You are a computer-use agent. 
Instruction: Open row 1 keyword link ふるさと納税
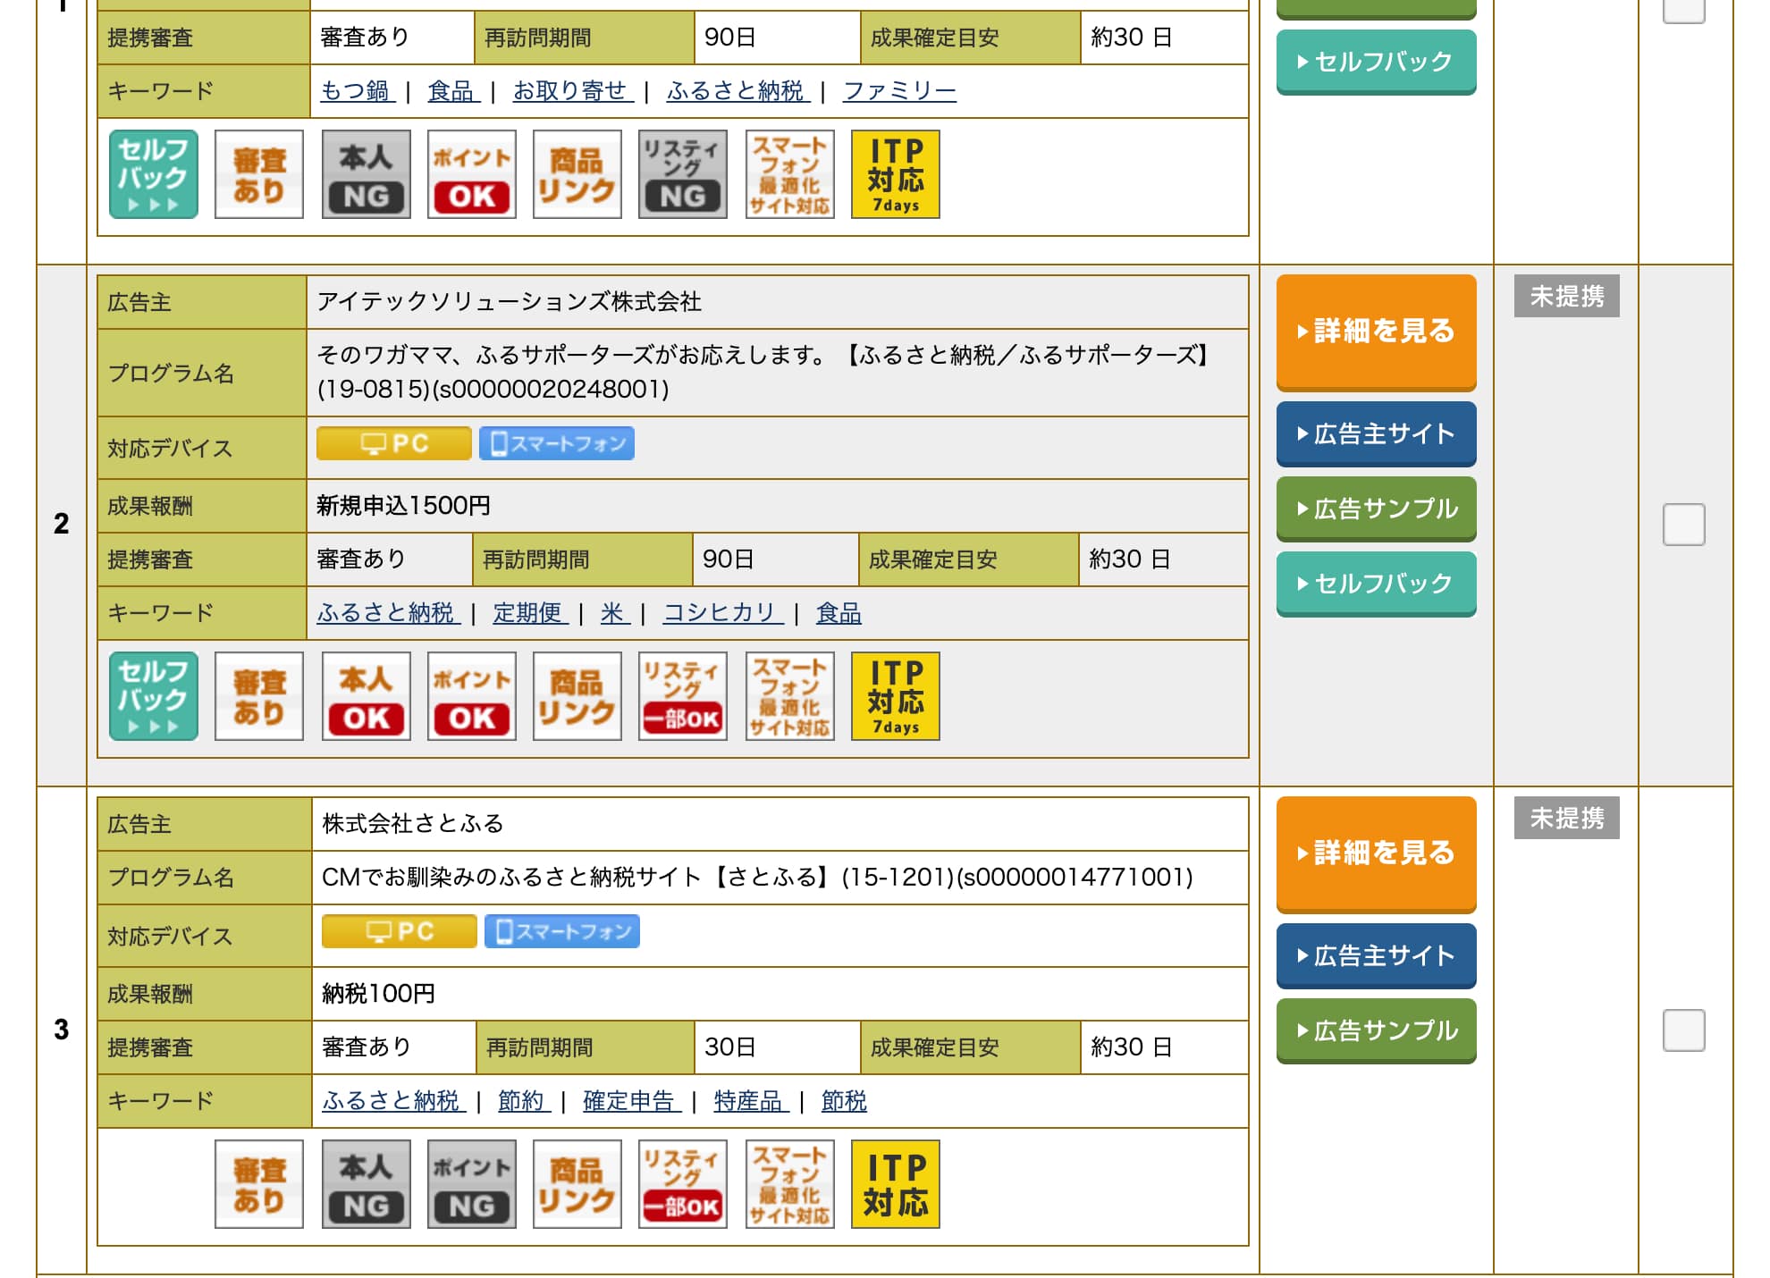click(738, 91)
